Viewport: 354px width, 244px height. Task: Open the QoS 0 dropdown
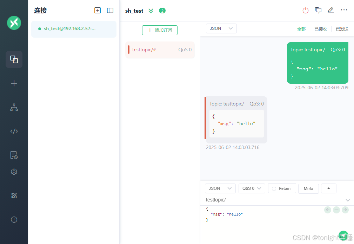click(252, 188)
